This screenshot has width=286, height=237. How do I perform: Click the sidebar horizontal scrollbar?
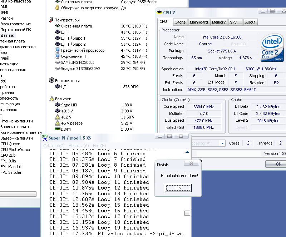pyautogui.click(x=18, y=194)
